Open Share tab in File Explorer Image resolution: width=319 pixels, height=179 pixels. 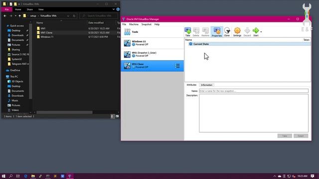tap(29, 9)
